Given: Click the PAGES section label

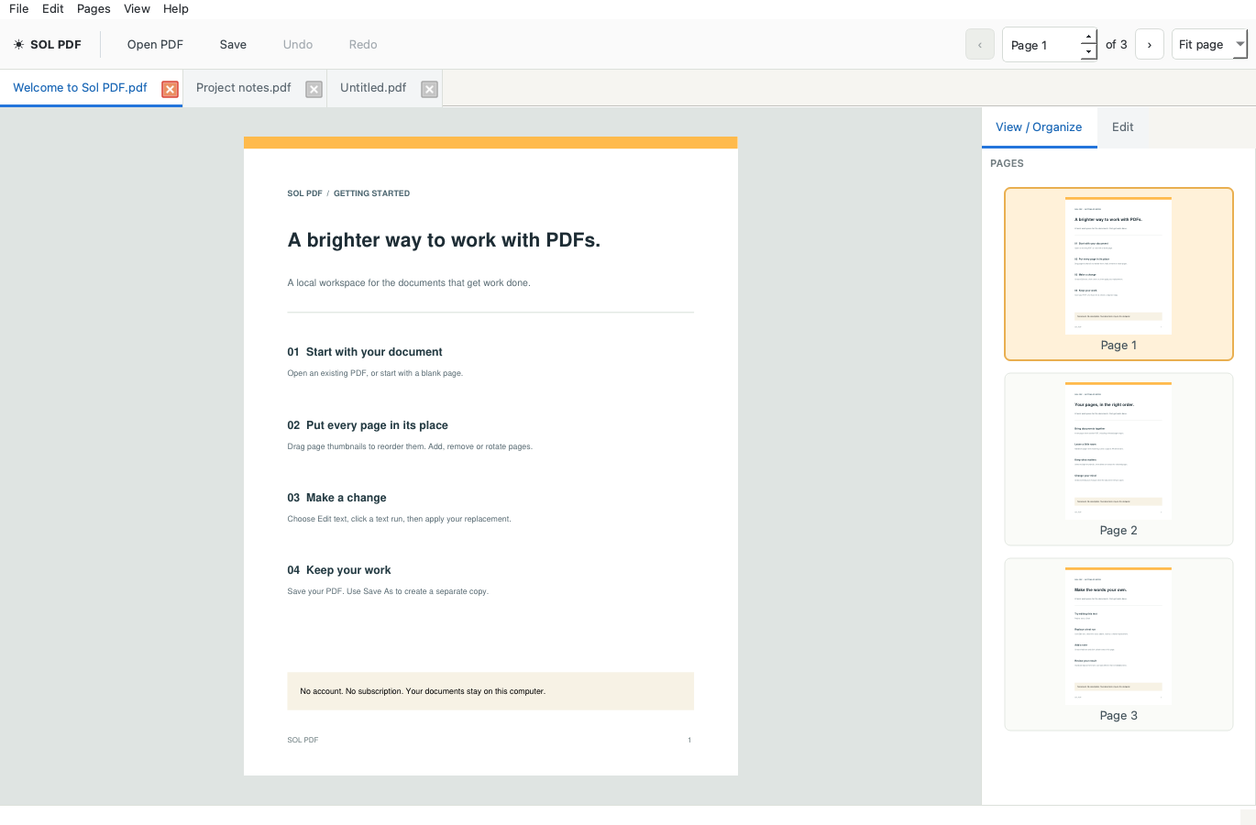Looking at the screenshot, I should pyautogui.click(x=1007, y=163).
